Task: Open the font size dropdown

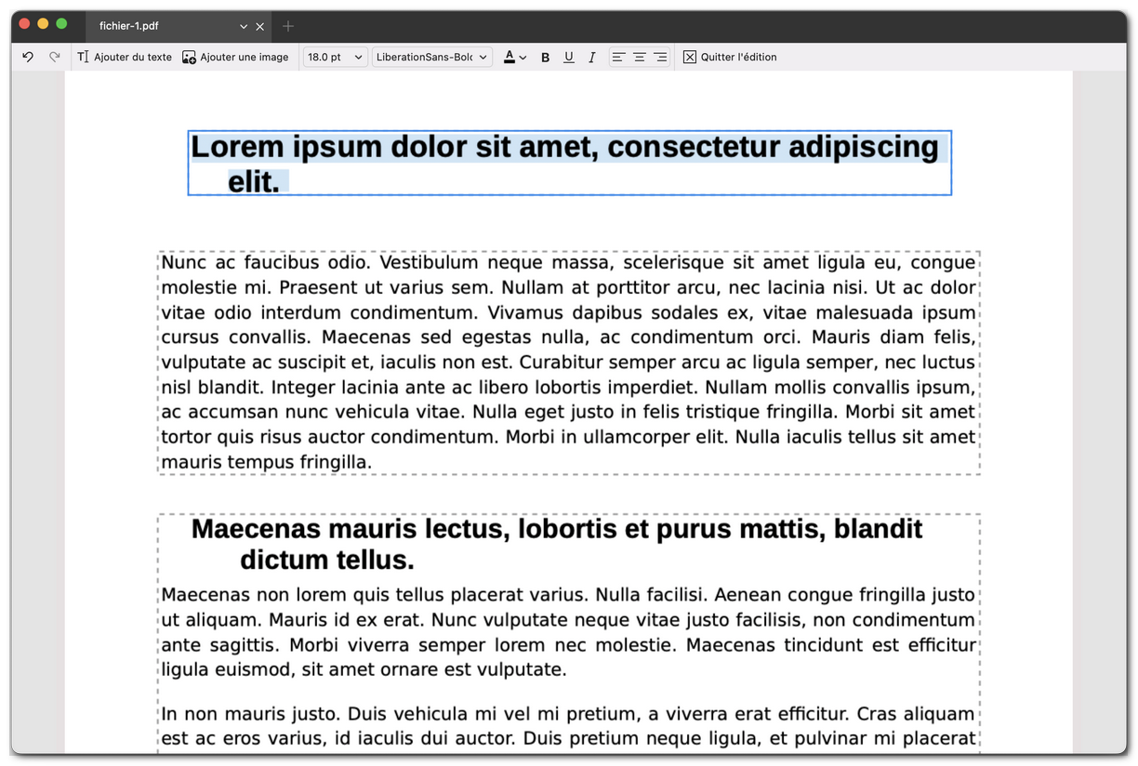Action: point(335,57)
